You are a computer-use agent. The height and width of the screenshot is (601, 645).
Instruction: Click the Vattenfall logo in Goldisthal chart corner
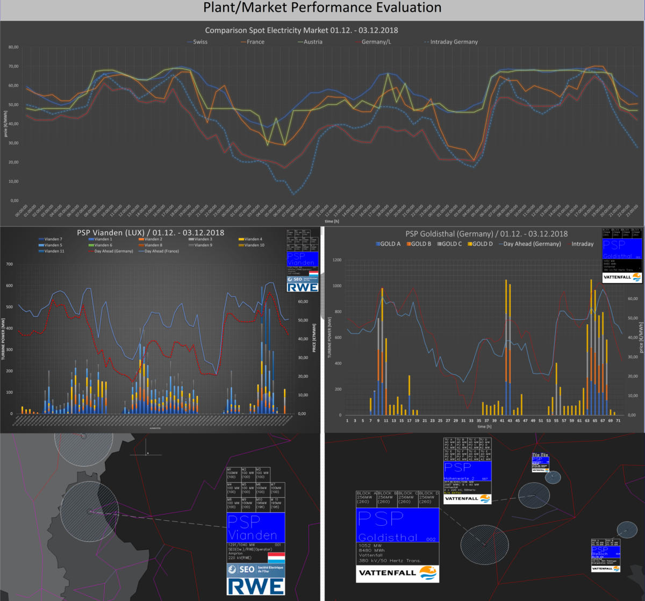pyautogui.click(x=622, y=277)
